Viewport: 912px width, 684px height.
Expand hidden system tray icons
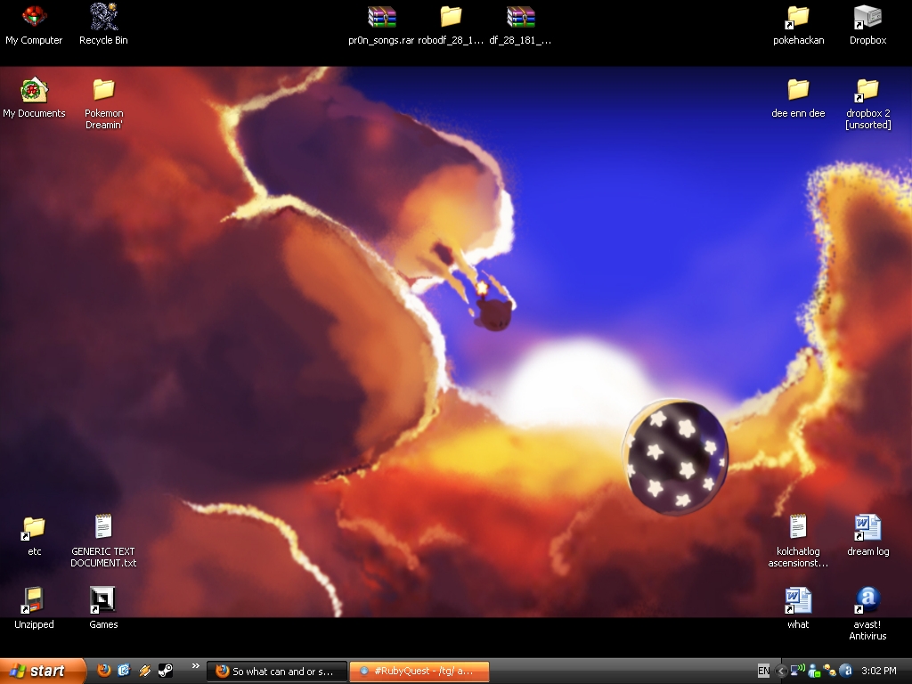(781, 671)
